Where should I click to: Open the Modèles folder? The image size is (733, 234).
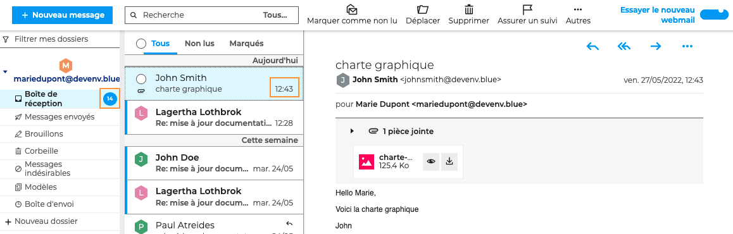(60, 187)
